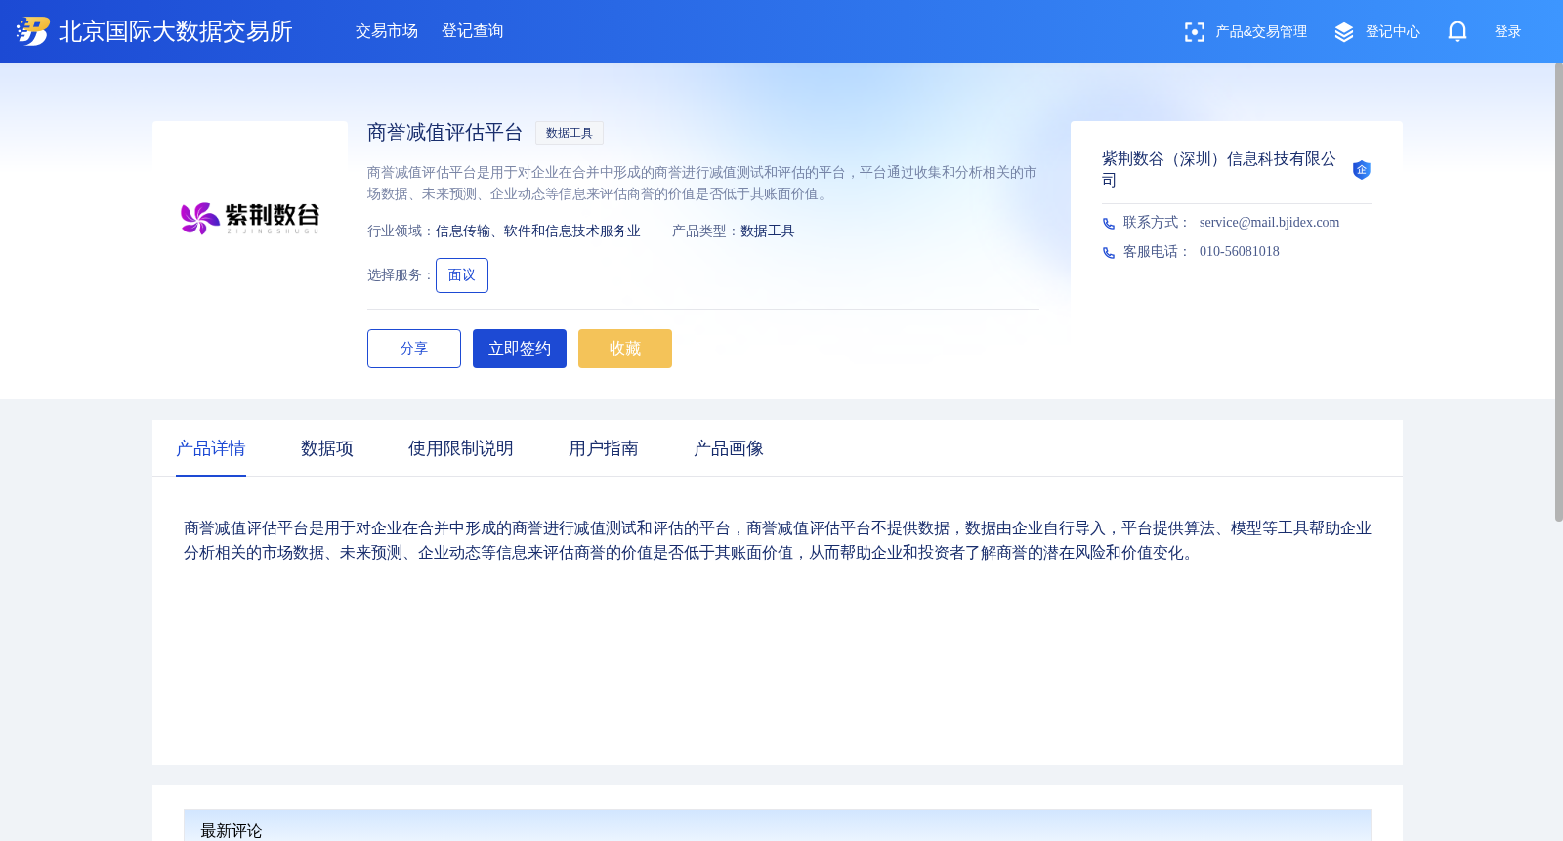Screen dimensions: 1563x841
Task: Click the site title 北京国际大数据交易所
Action: click(176, 31)
